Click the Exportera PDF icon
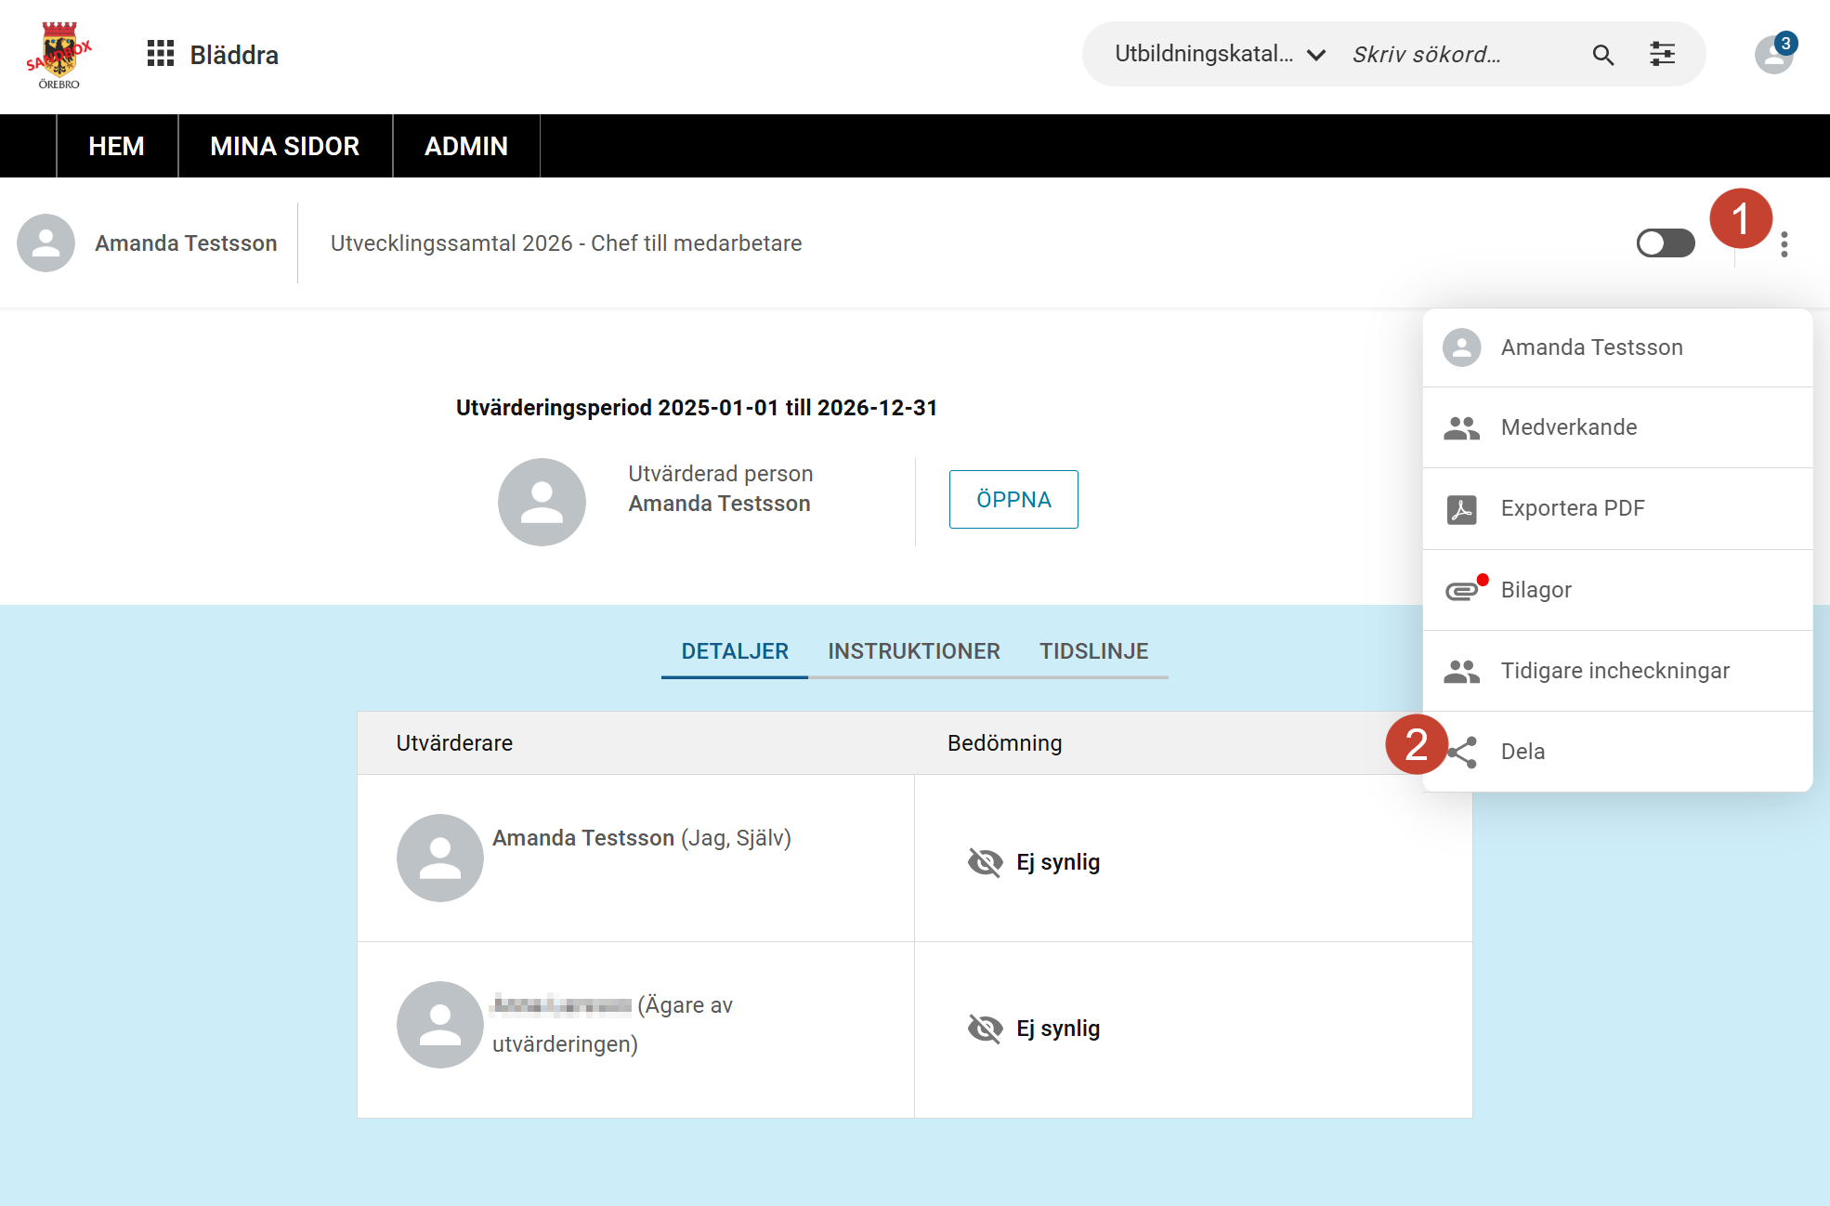The width and height of the screenshot is (1830, 1206). [x=1461, y=509]
